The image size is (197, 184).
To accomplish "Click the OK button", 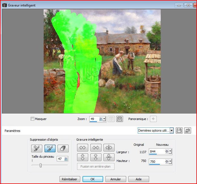I will pyautogui.click(x=93, y=179).
